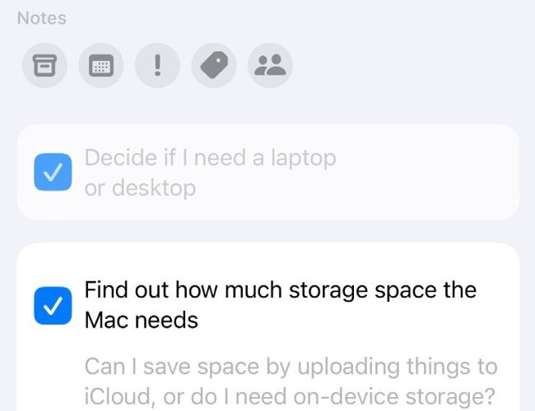Image resolution: width=535 pixels, height=411 pixels.
Task: Click the "Mac needs" line of the second task
Action: pyautogui.click(x=142, y=320)
